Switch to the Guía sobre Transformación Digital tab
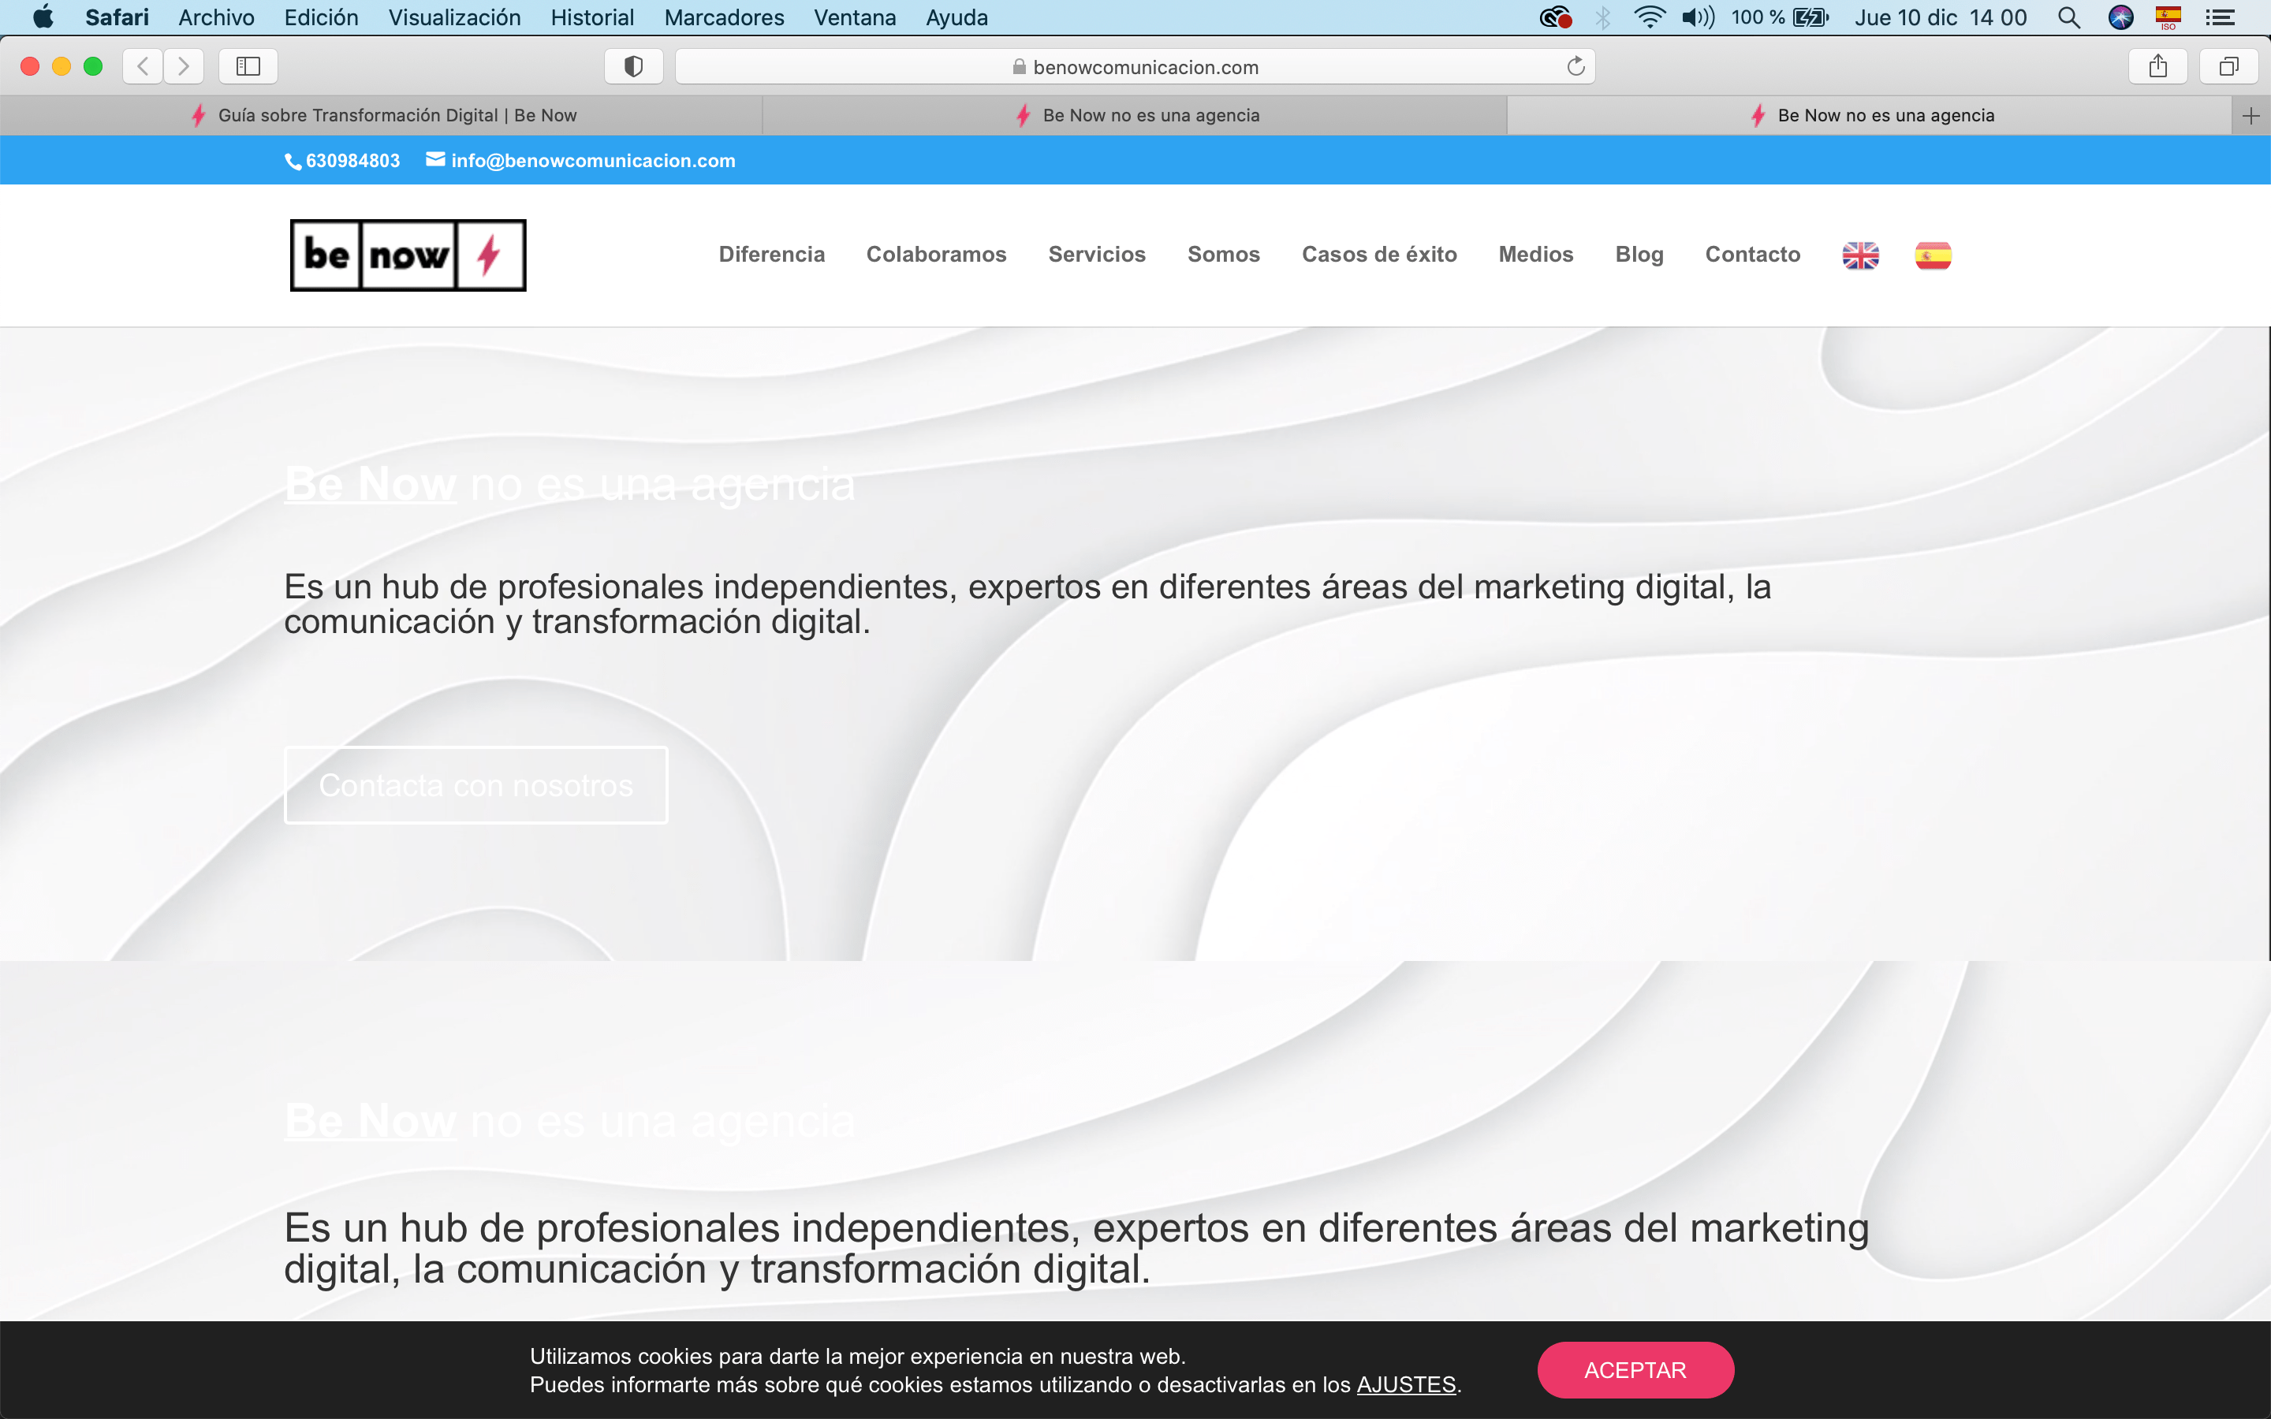Image resolution: width=2271 pixels, height=1419 pixels. pos(381,115)
